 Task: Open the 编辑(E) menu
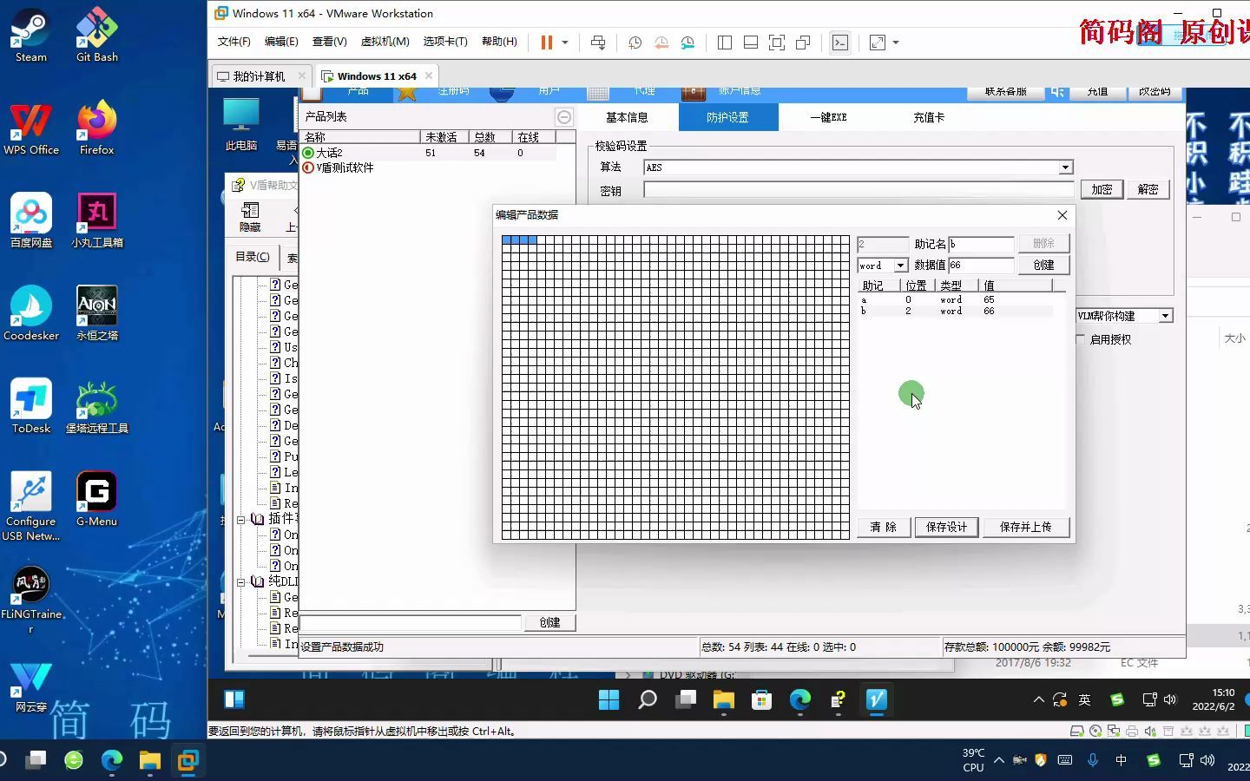pyautogui.click(x=281, y=42)
